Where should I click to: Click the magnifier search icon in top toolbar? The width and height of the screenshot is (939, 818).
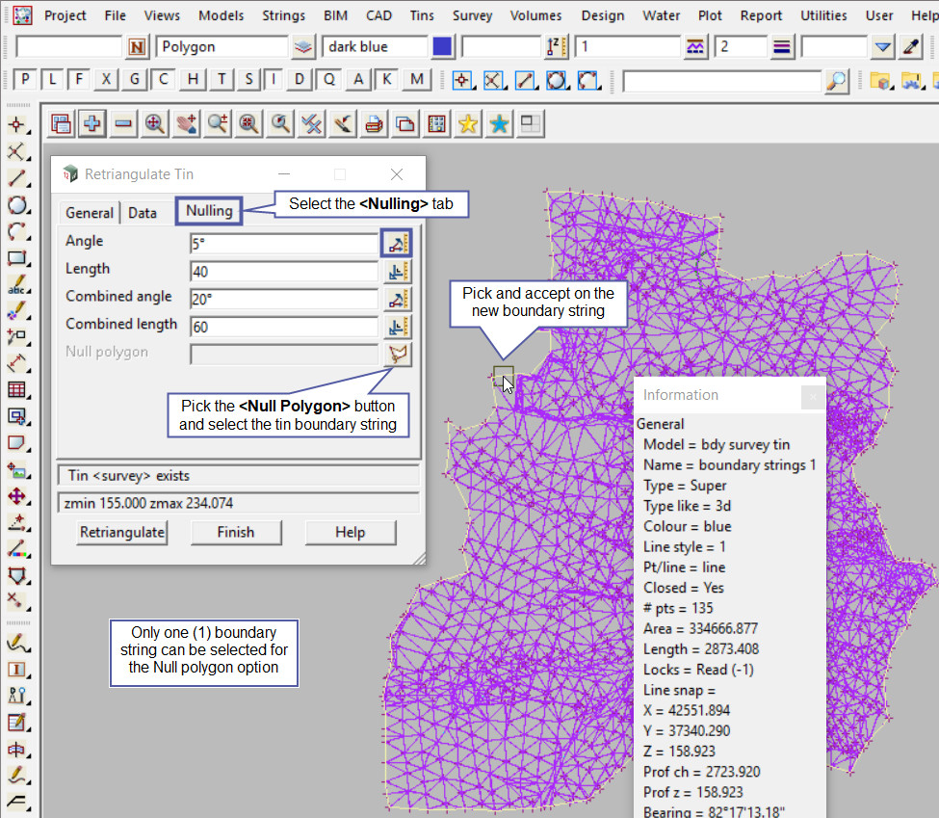837,81
